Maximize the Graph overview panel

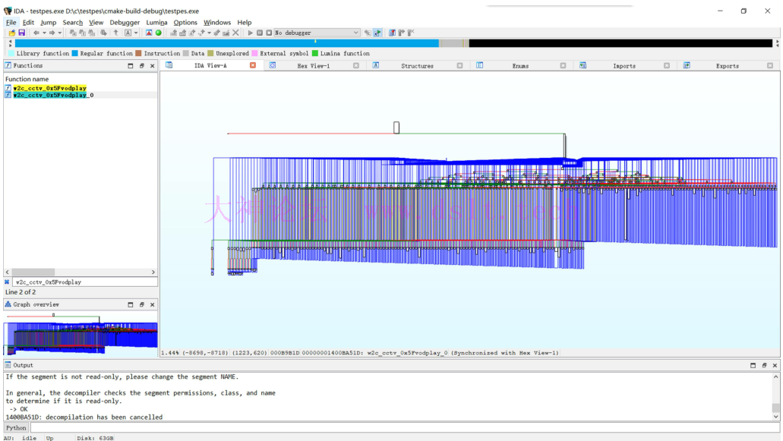click(x=131, y=305)
